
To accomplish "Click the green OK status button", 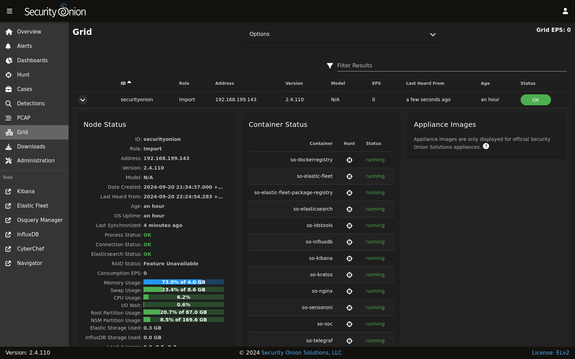I will click(536, 100).
